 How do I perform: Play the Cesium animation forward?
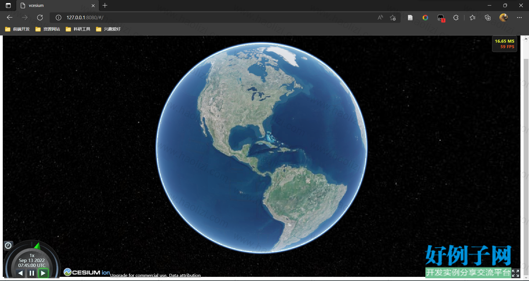pos(43,273)
